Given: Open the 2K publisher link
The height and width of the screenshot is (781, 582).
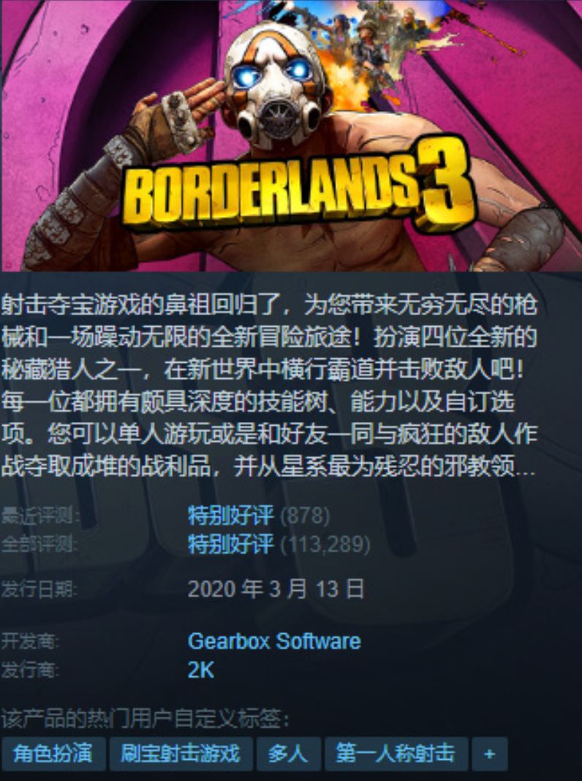Looking at the screenshot, I should (x=200, y=670).
